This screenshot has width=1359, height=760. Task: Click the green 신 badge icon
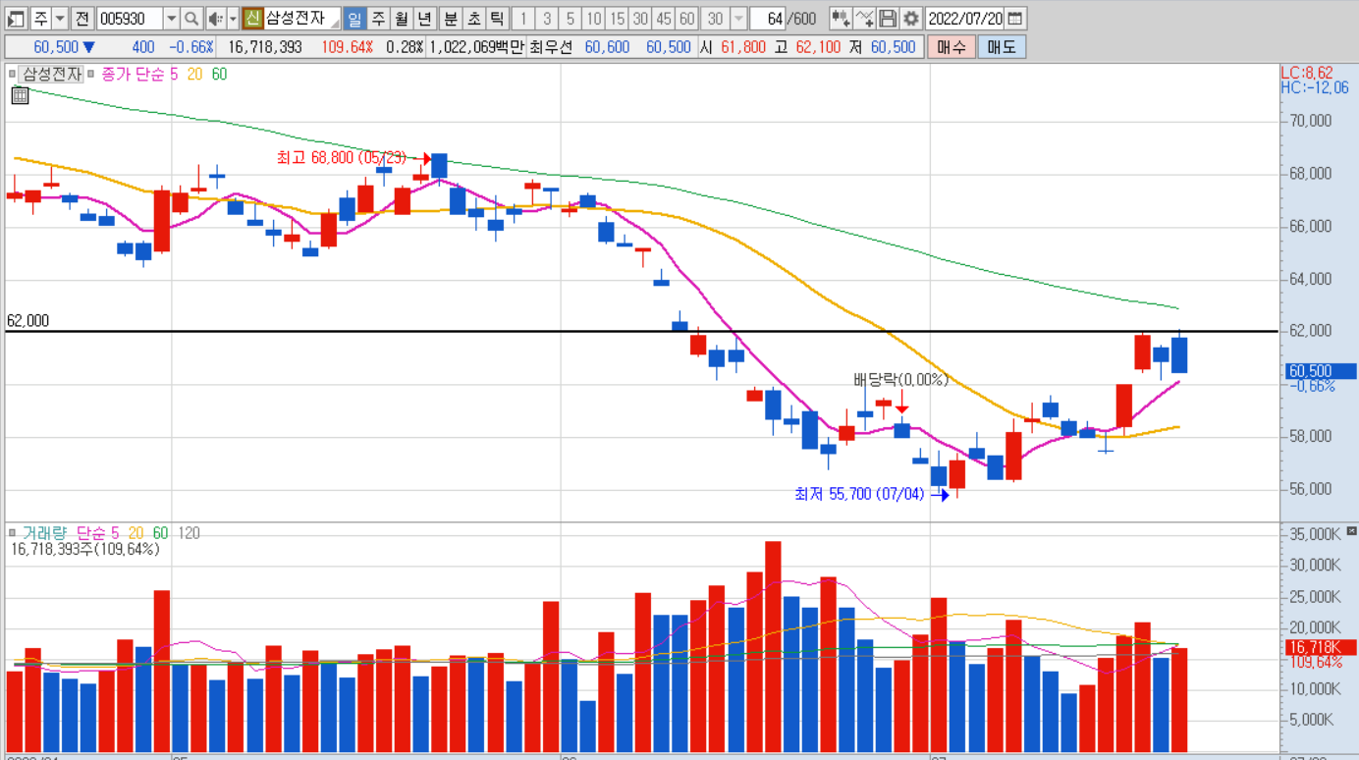(x=252, y=19)
